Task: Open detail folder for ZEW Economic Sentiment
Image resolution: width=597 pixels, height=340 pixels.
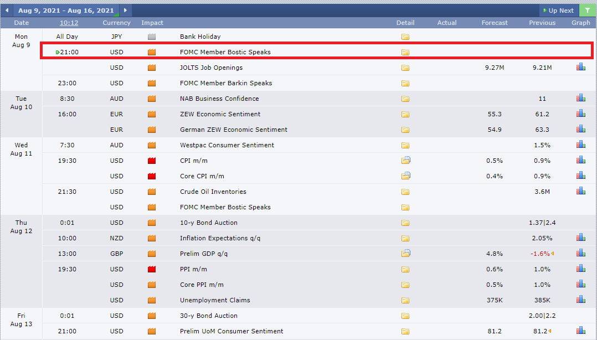Action: (405, 114)
